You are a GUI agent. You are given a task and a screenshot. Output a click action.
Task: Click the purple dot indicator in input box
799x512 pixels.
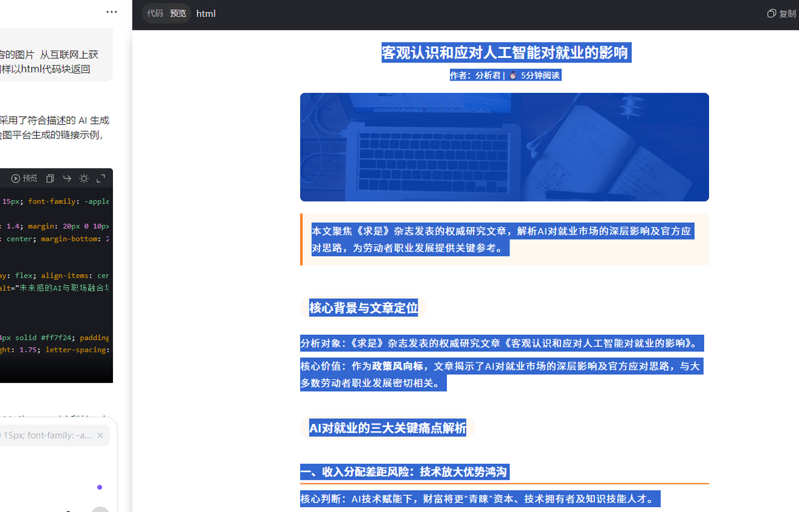[99, 487]
